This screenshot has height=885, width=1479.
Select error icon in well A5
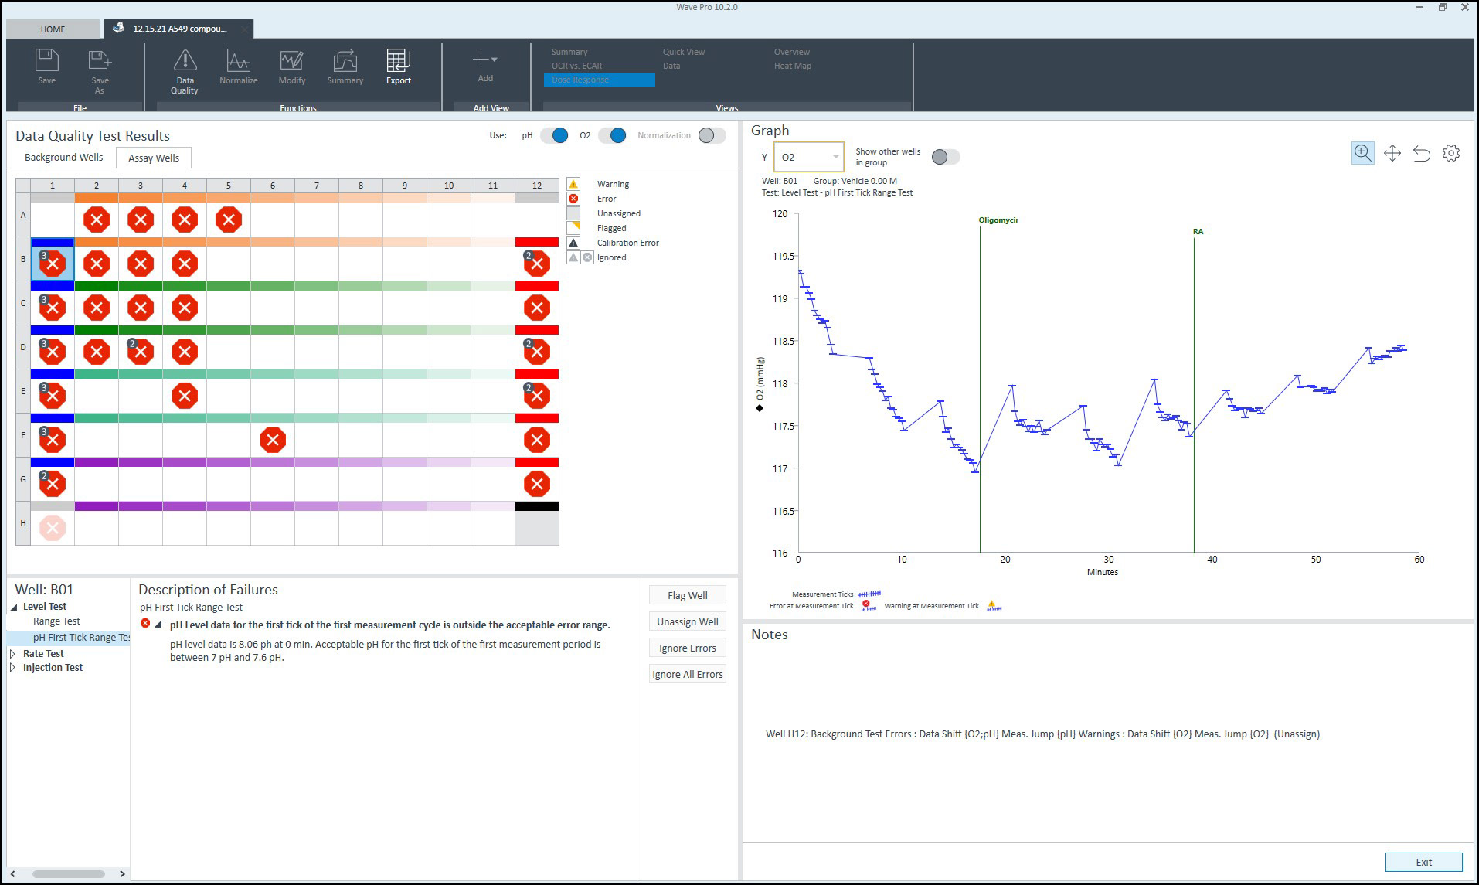[229, 220]
